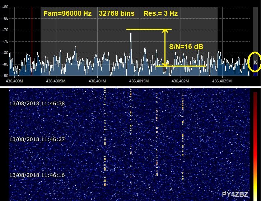Click waterfall timestamp 13/08/2018 11:46:38
261x201 pixels.
37,104
